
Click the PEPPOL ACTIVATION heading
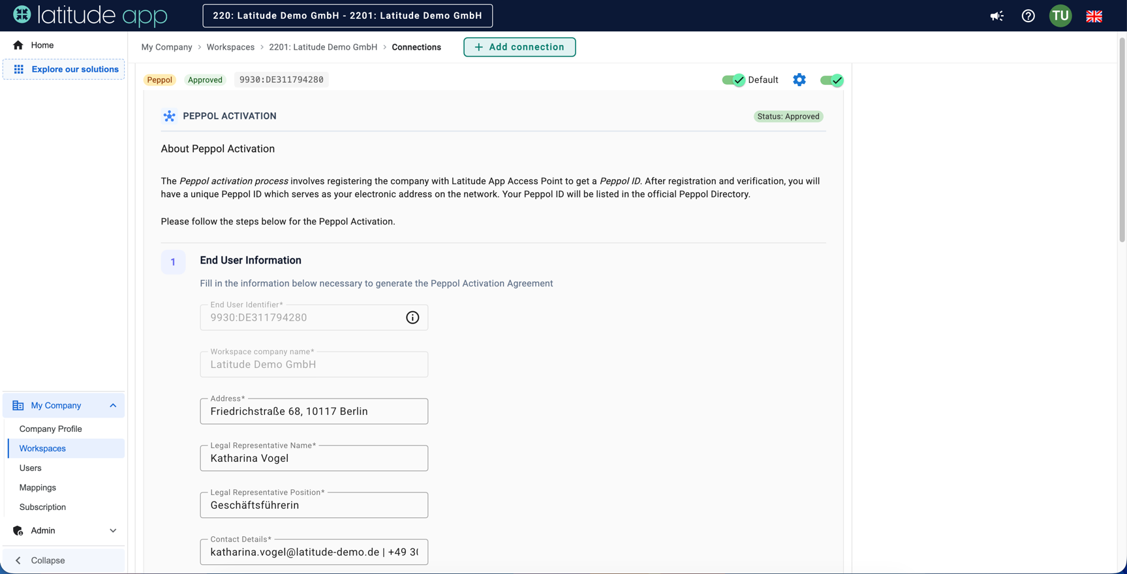point(230,116)
